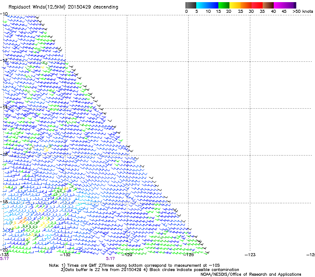The image size is (315, 277).
Task: Click the '-135' longitude label
Action: point(4,255)
